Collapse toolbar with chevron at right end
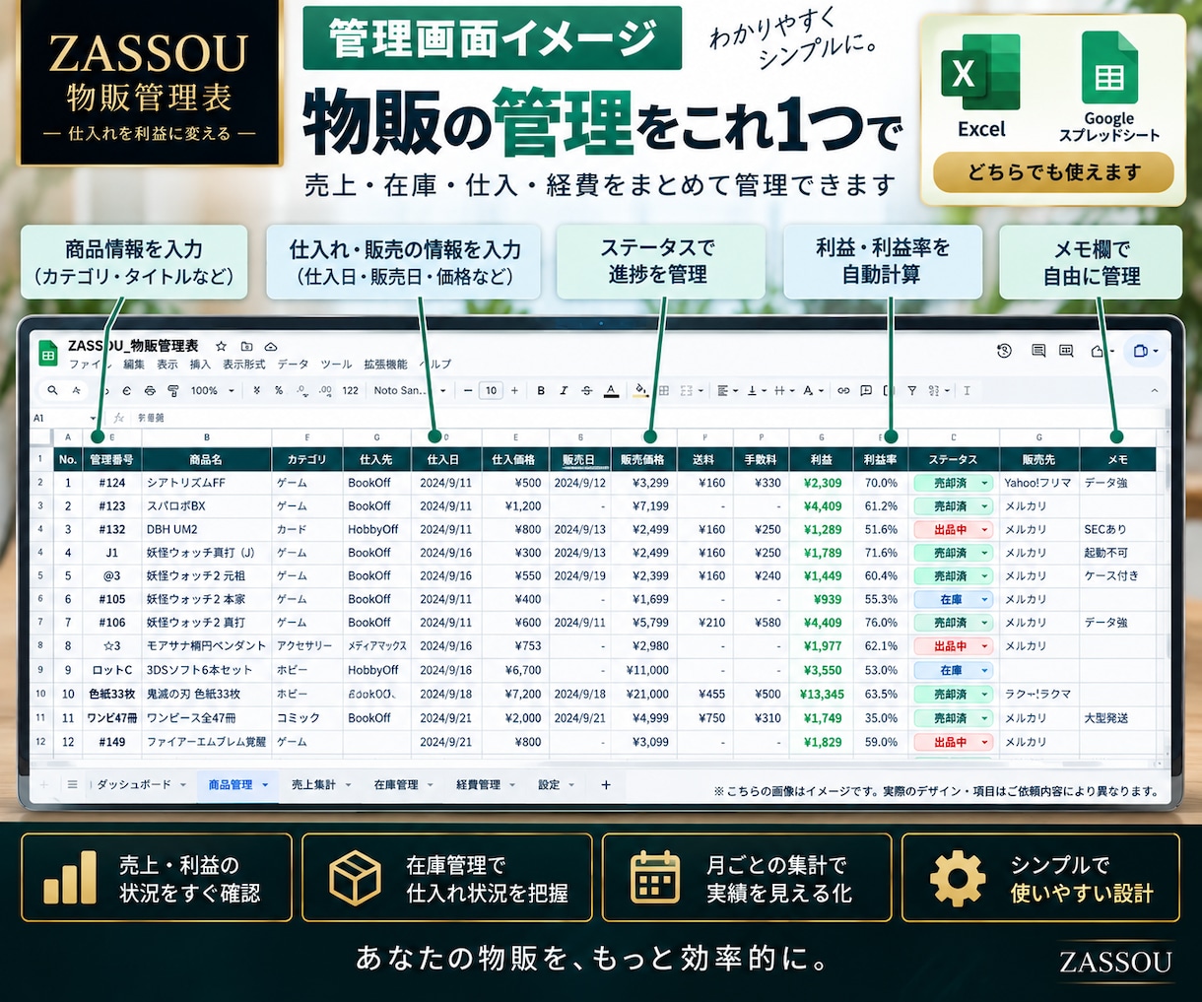 coord(1155,390)
